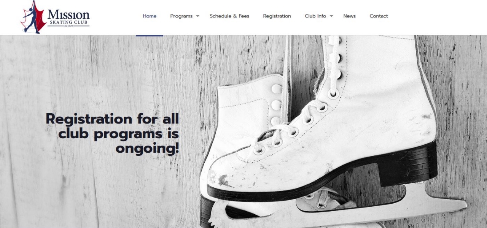The image size is (487, 228).
Task: Select Club Info in the navigation
Action: [x=315, y=16]
